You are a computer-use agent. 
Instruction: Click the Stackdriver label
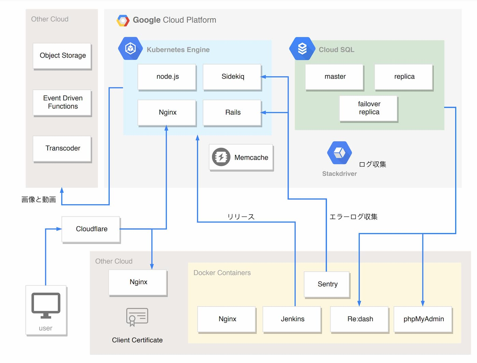[x=339, y=174]
